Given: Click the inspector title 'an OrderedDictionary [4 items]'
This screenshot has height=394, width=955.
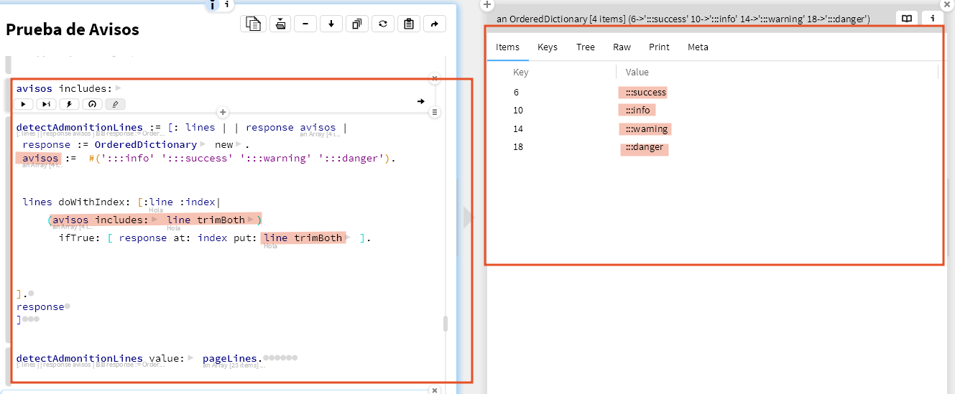Looking at the screenshot, I should point(561,19).
